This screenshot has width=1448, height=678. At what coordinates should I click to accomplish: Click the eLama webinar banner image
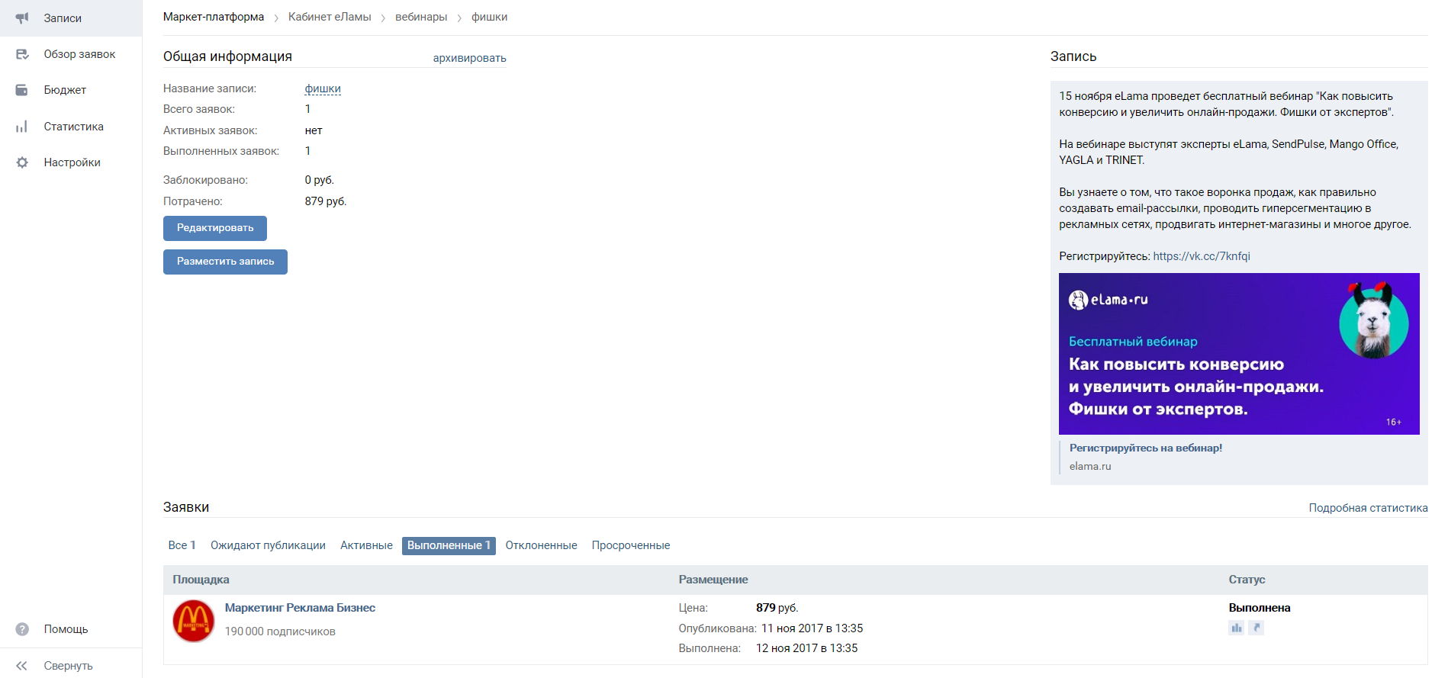tap(1239, 354)
